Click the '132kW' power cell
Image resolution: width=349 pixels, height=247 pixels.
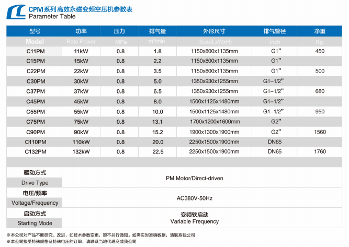click(81, 152)
